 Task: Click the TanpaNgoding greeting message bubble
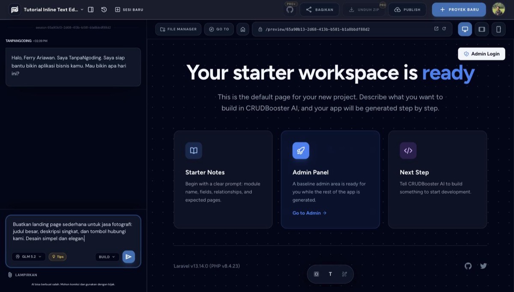tap(73, 67)
